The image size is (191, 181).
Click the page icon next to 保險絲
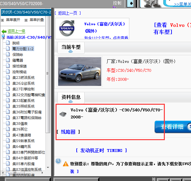click(8, 54)
